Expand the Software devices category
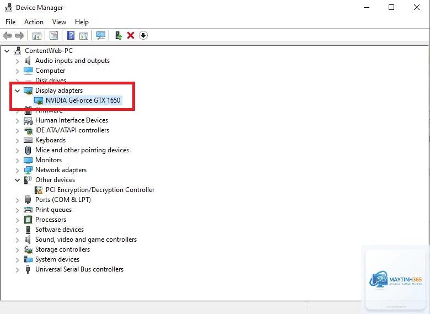Image resolution: width=430 pixels, height=314 pixels. tap(18, 230)
